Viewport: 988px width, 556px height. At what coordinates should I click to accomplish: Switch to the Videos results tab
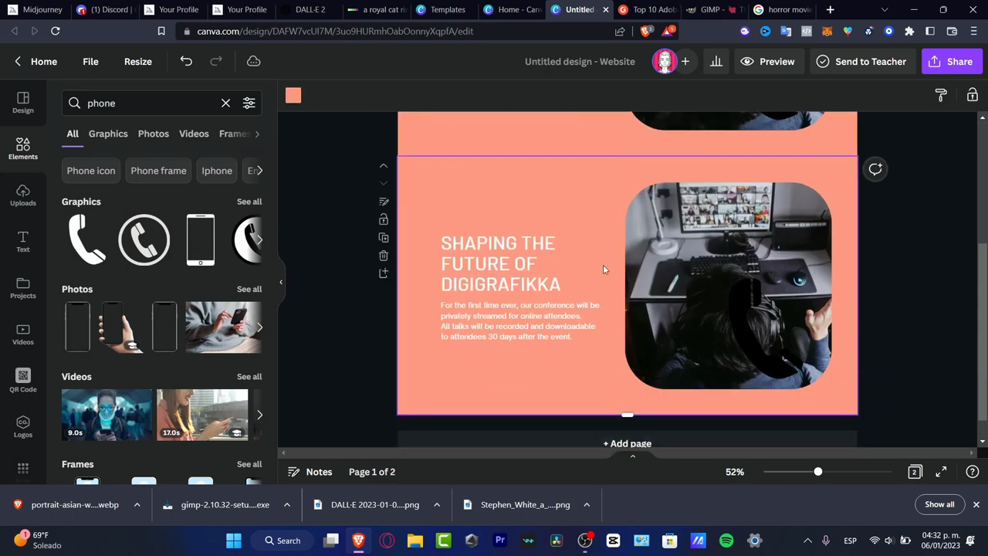pos(194,134)
